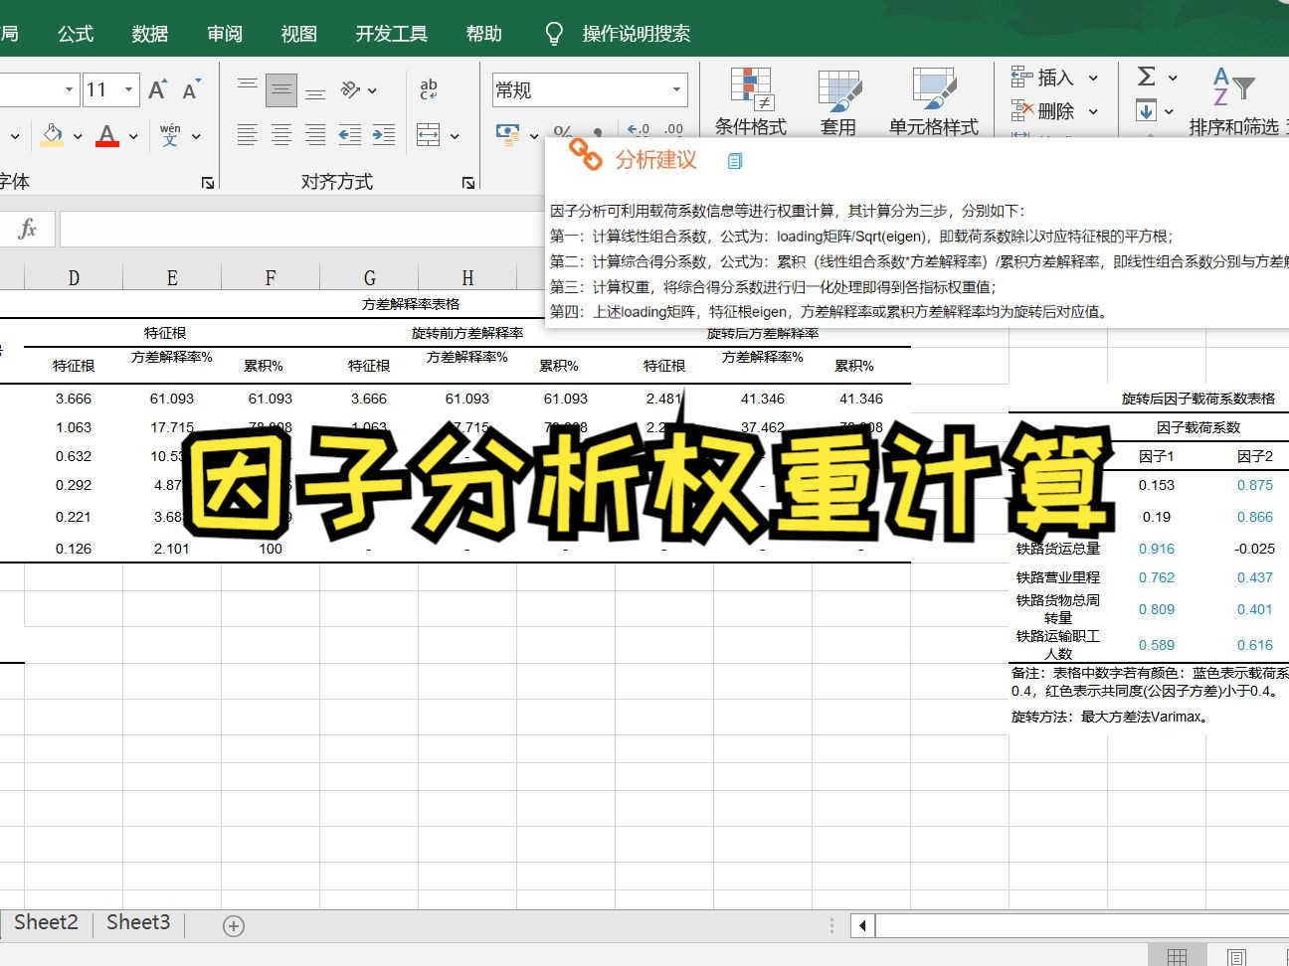The image size is (1289, 966).
Task: Expand the 插入 dropdown arrow
Action: point(1093,78)
